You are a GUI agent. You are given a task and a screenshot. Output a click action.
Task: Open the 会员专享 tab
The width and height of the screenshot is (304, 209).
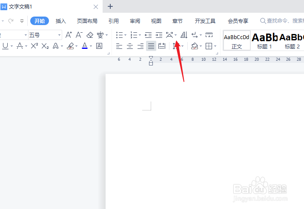coord(238,21)
